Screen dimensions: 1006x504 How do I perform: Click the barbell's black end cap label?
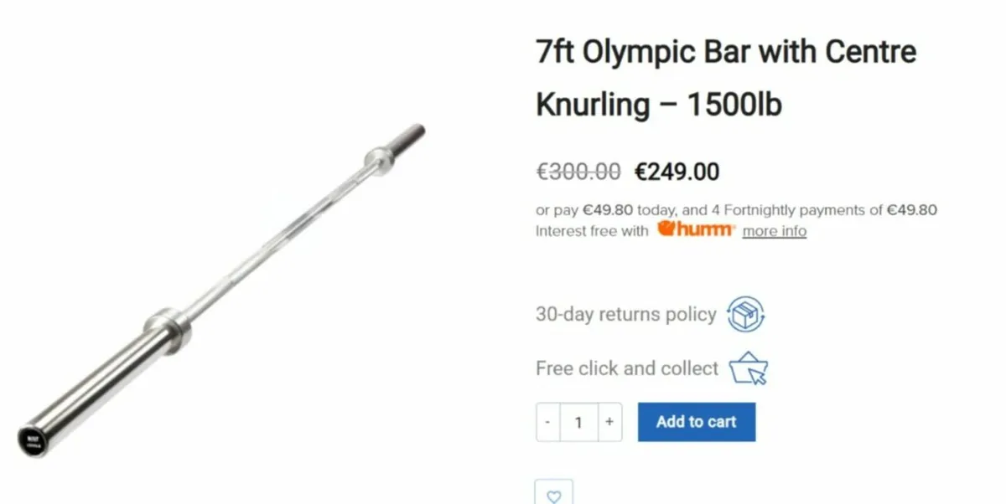[x=33, y=440]
